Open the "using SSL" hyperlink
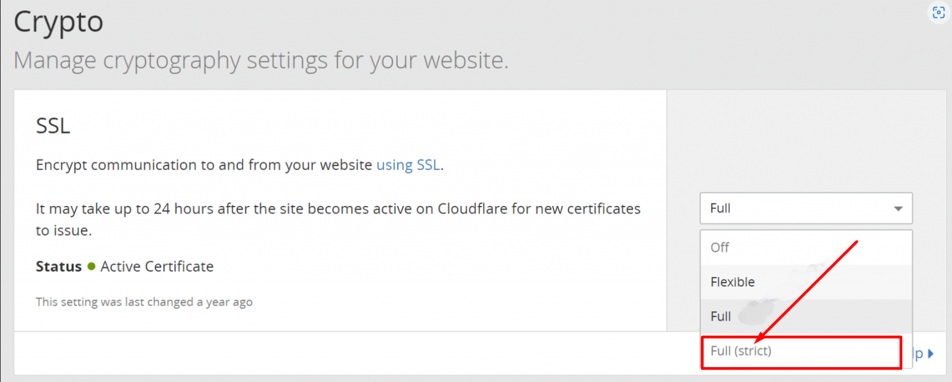Screen dimensions: 952x382 click(x=408, y=165)
